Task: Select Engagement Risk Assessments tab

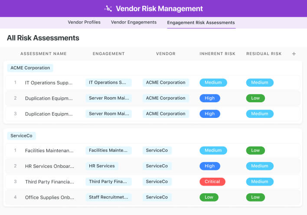Action: point(201,23)
